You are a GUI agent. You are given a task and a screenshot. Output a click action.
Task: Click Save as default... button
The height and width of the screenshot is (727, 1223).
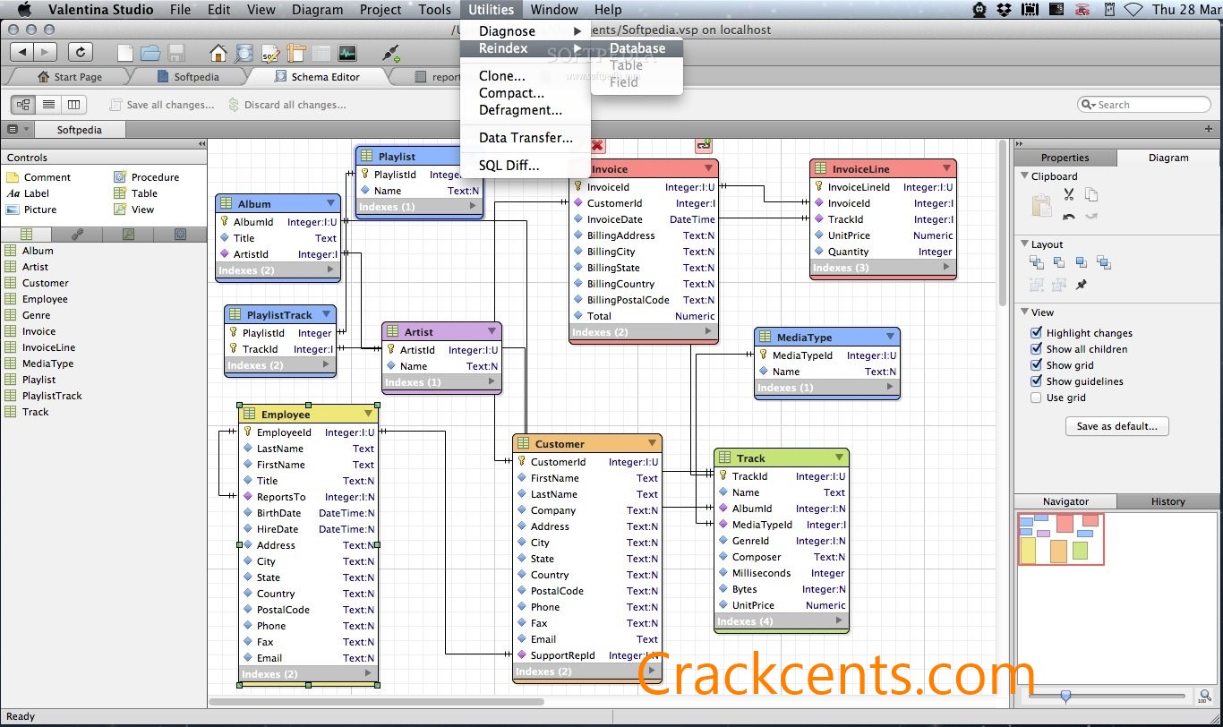1116,426
